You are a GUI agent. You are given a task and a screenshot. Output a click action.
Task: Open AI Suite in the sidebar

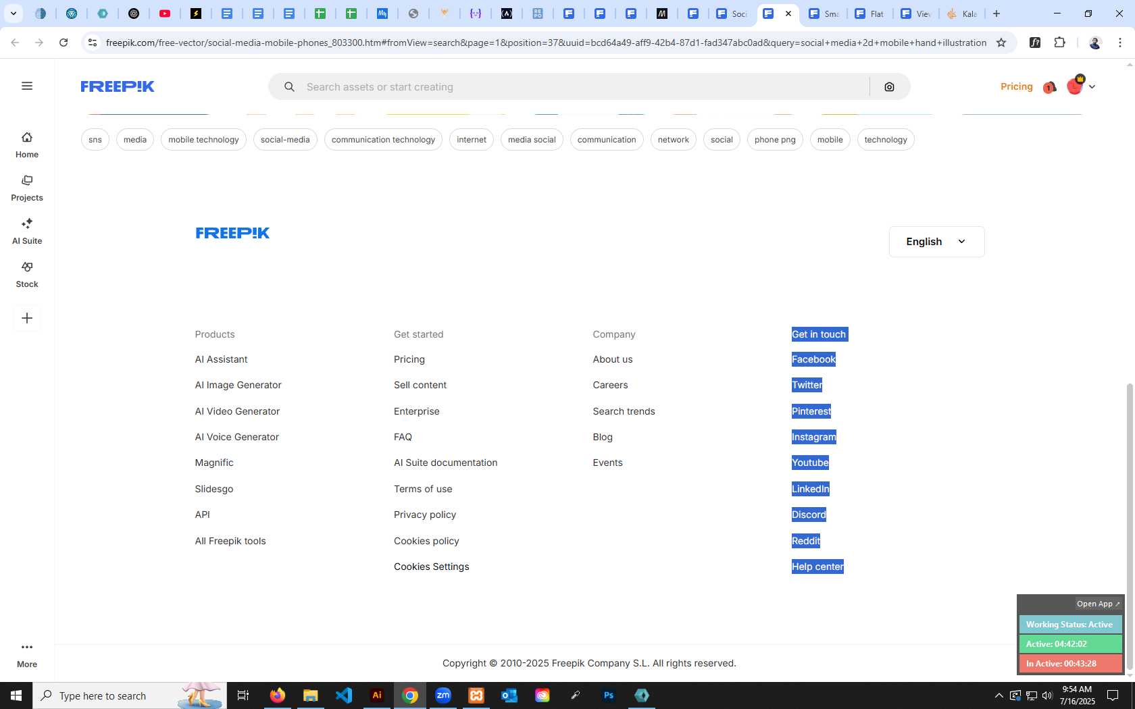click(27, 232)
